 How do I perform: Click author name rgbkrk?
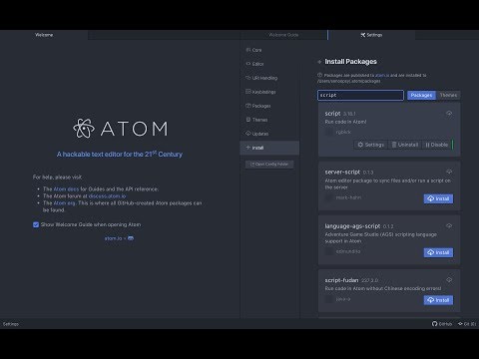pyautogui.click(x=343, y=133)
